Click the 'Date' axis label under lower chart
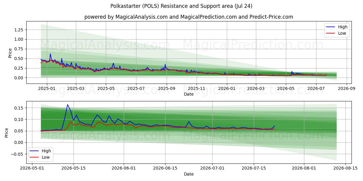This screenshot has height=181, width=363. (x=189, y=174)
